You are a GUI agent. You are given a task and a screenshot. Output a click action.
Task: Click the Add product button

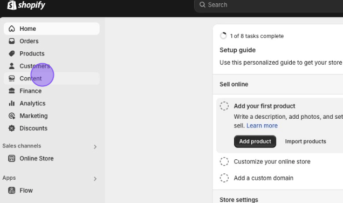pos(255,141)
